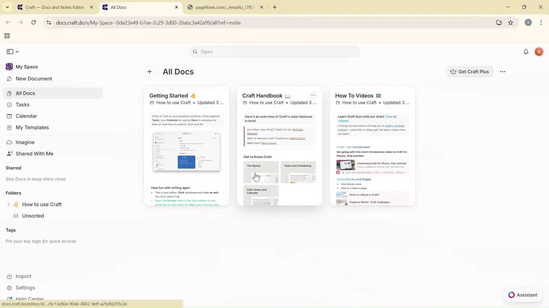
Task: Click the Import icon at the bottom
Action: click(x=23, y=276)
